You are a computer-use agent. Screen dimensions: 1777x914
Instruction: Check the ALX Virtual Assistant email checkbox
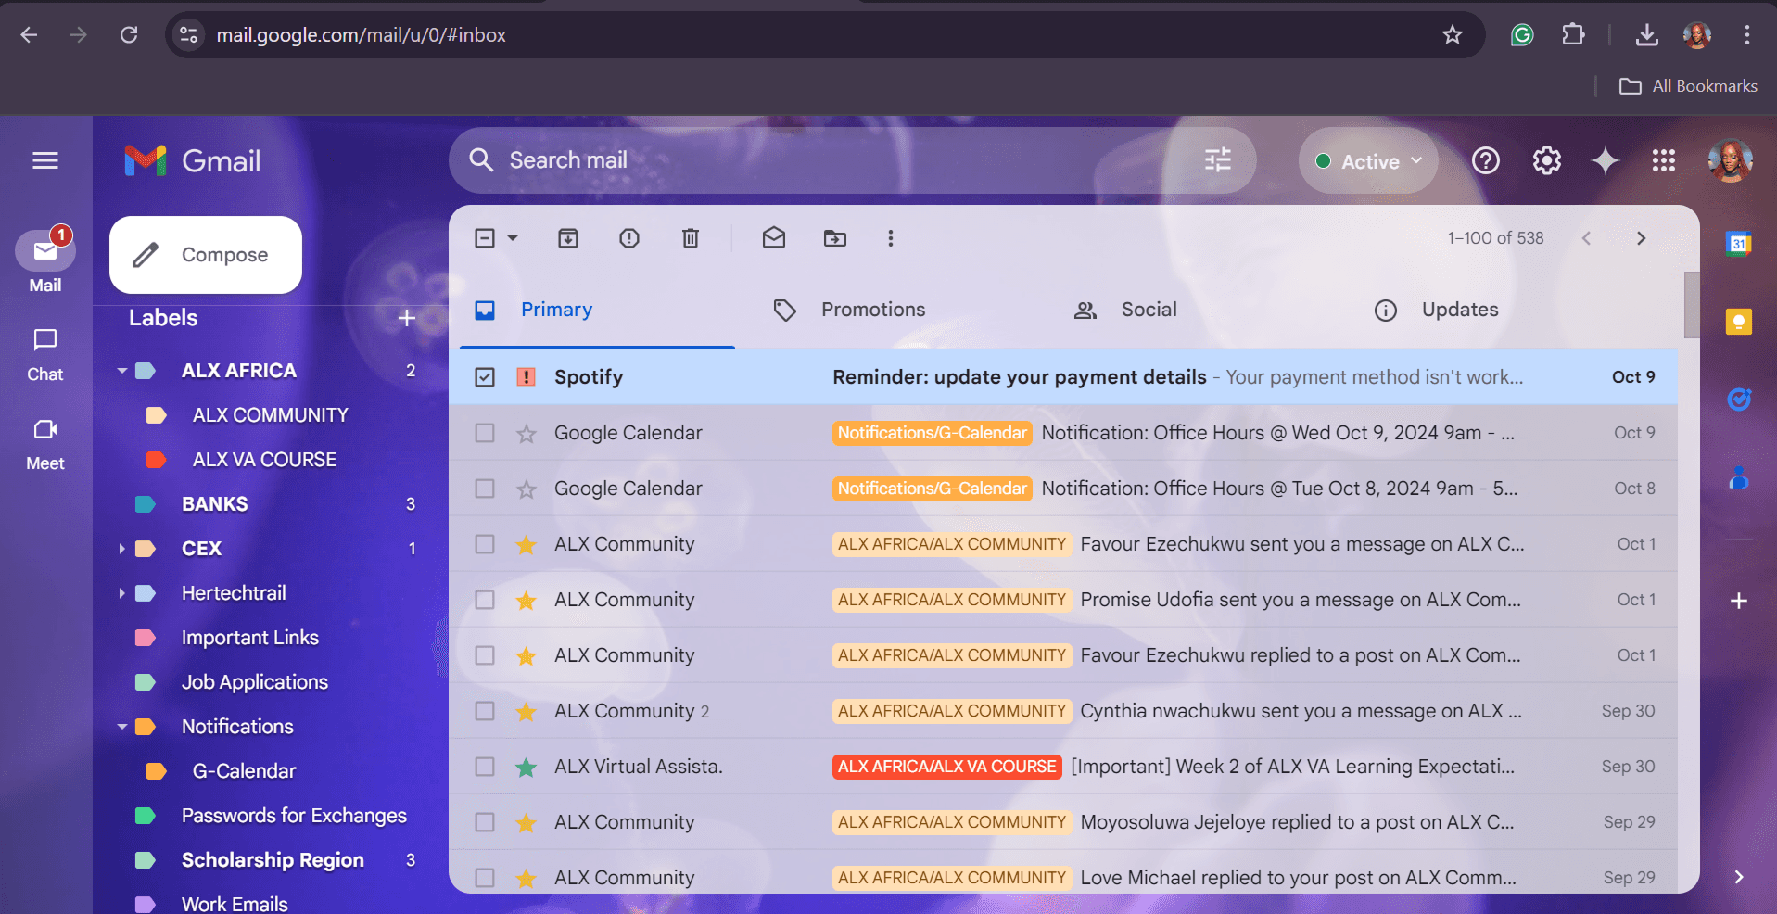(485, 767)
